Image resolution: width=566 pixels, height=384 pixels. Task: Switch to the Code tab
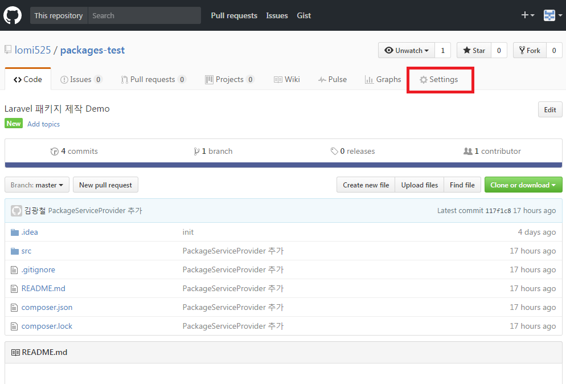(28, 79)
